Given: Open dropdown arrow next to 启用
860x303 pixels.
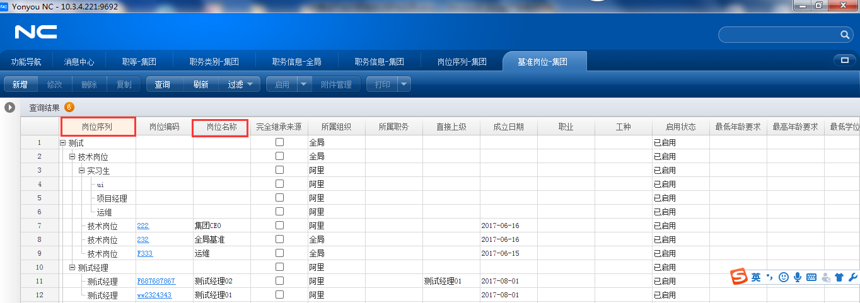Looking at the screenshot, I should pos(305,84).
